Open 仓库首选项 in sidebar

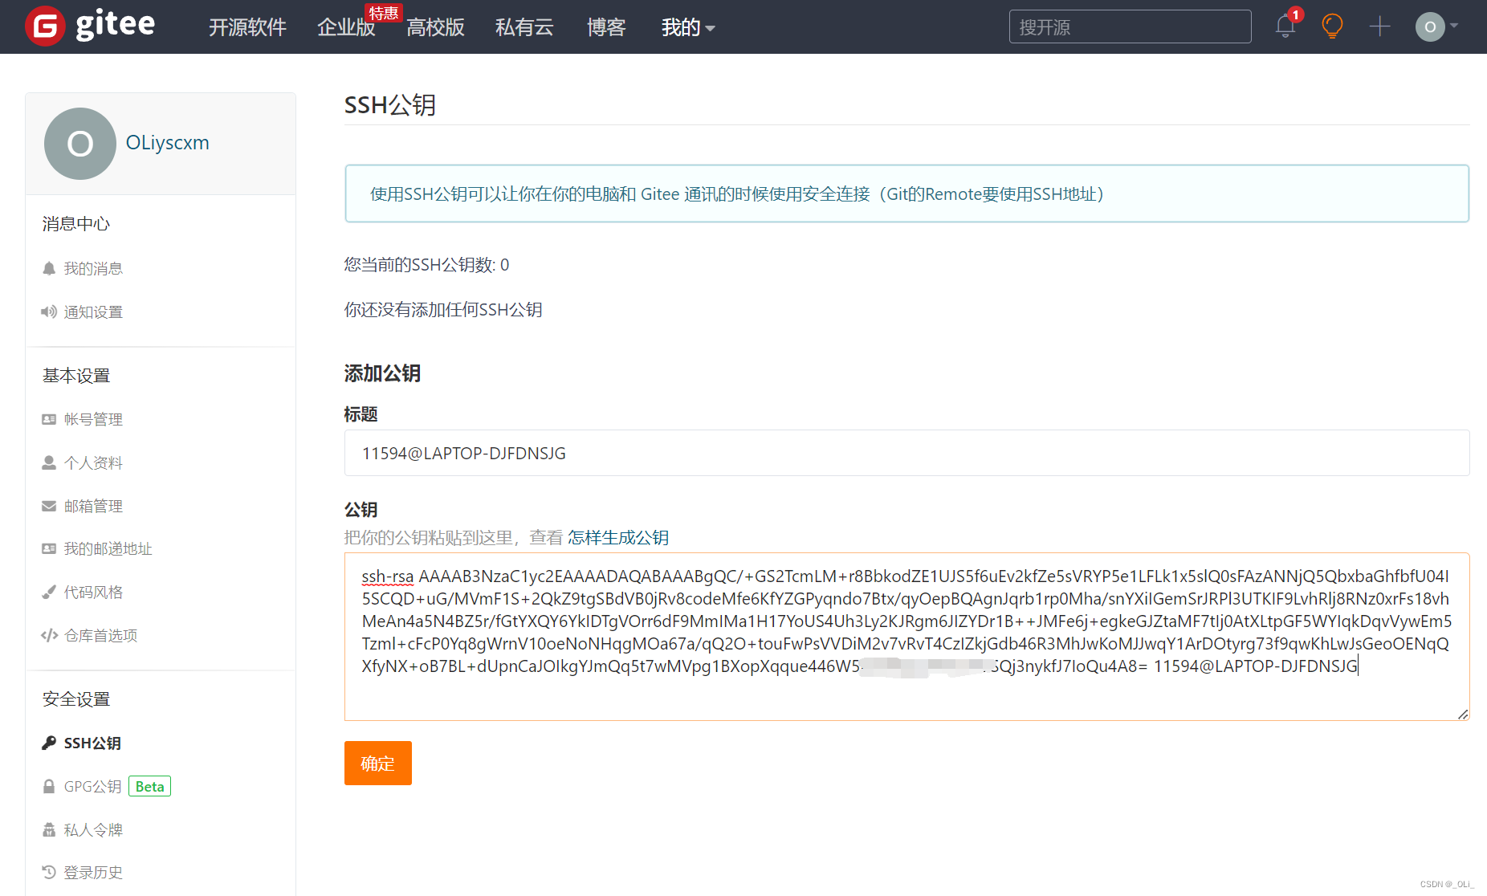(x=101, y=635)
